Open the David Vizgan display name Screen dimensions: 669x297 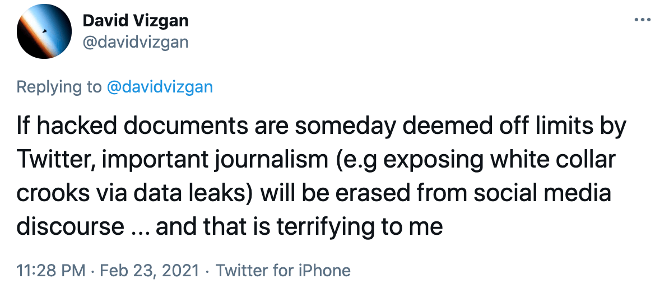136,21
